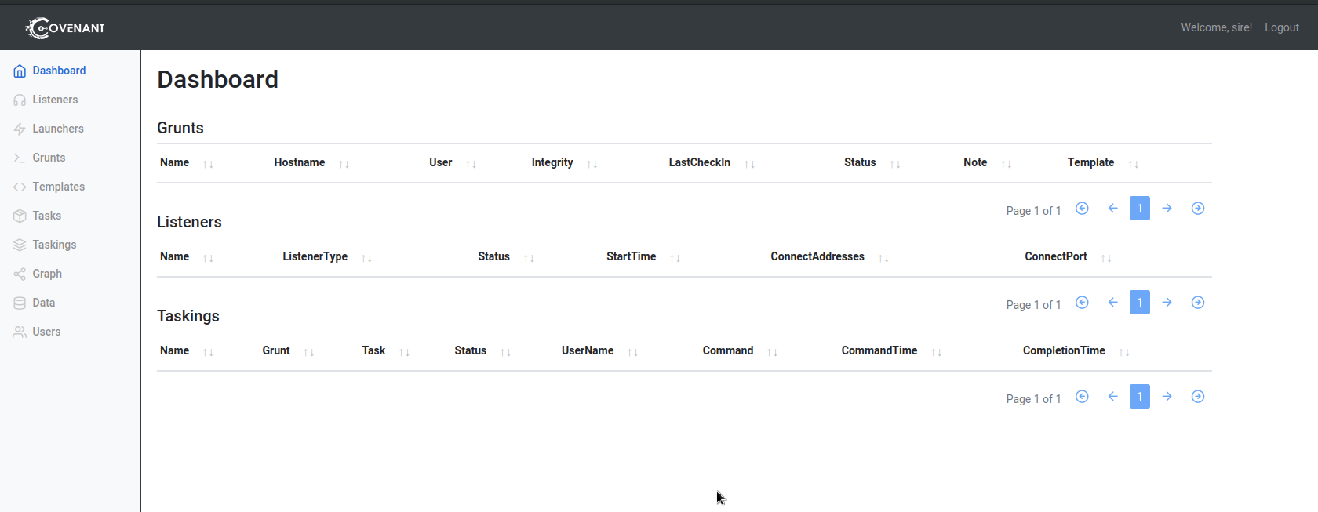This screenshot has height=512, width=1318.
Task: Go to previous page of Grunts table
Action: 1112,208
